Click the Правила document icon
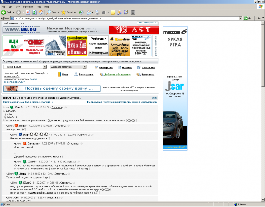The width and height of the screenshot is (265, 207). coord(119,67)
